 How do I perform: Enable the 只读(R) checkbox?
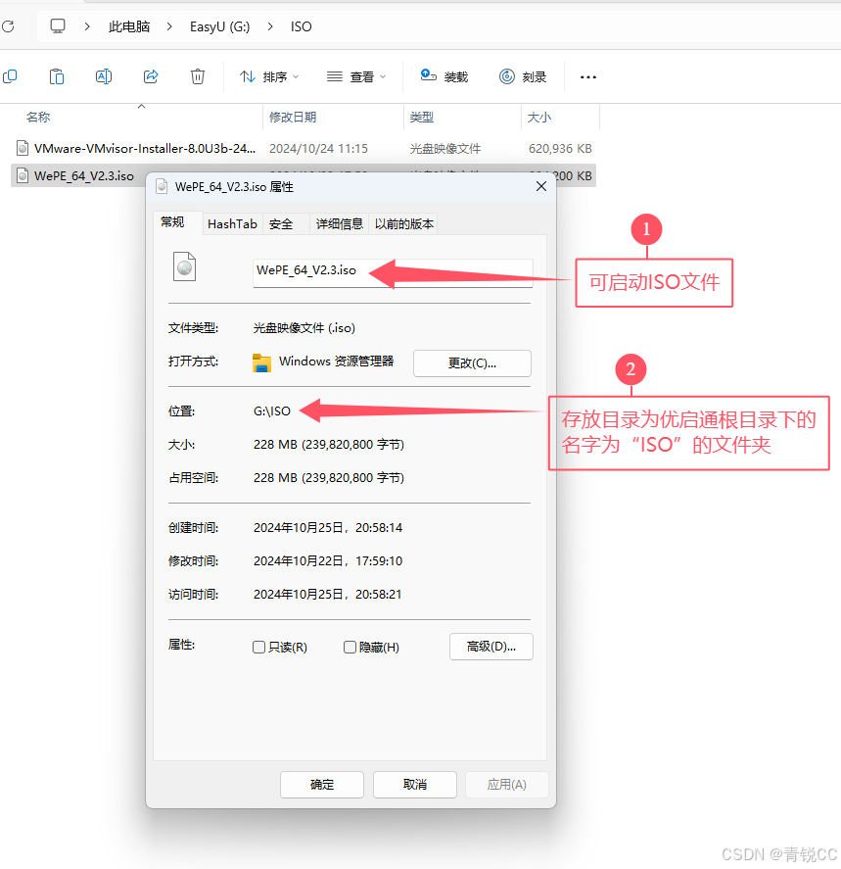click(x=258, y=647)
